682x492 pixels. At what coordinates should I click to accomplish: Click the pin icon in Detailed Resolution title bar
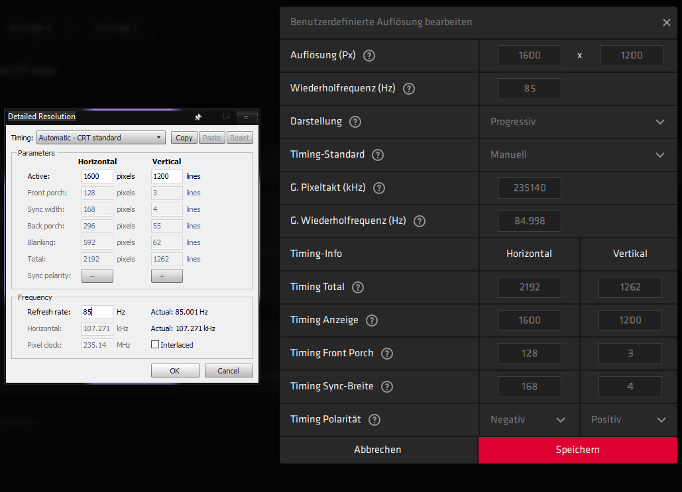coord(198,117)
